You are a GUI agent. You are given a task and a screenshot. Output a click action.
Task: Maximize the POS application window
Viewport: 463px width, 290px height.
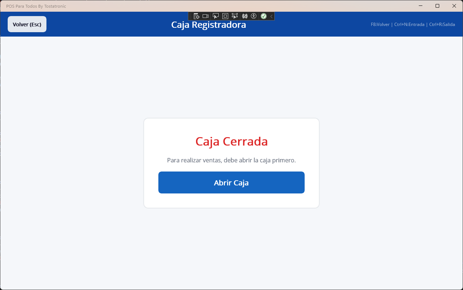click(437, 6)
